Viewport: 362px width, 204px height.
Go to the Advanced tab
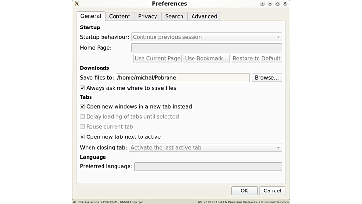click(204, 16)
